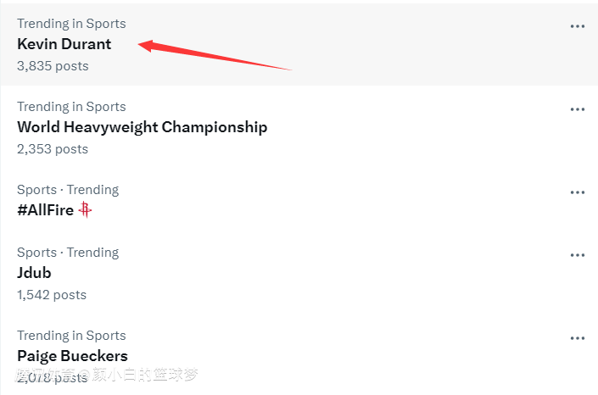Open more options for World Heavyweight Championship
Image resolution: width=598 pixels, height=395 pixels.
578,109
